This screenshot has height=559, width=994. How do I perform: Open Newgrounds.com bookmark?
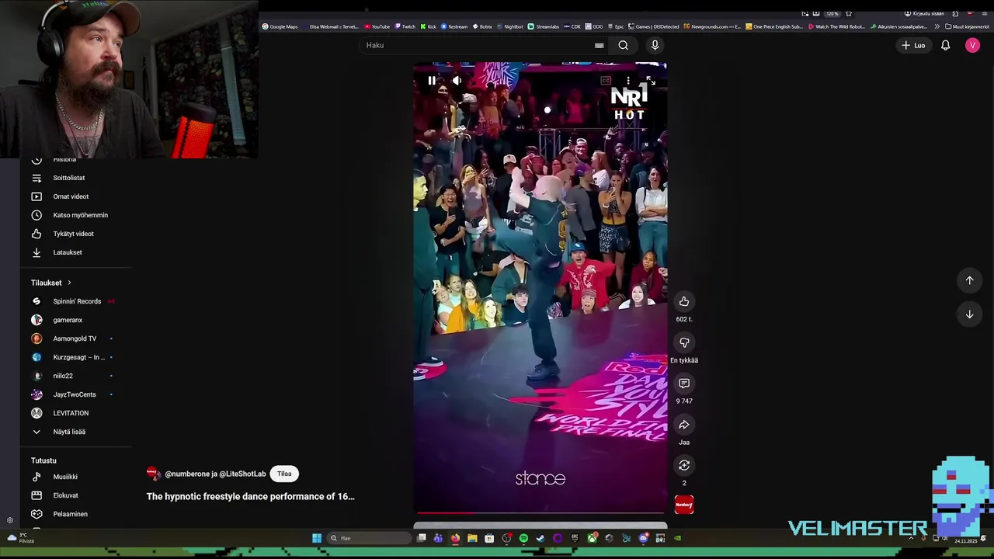point(712,26)
